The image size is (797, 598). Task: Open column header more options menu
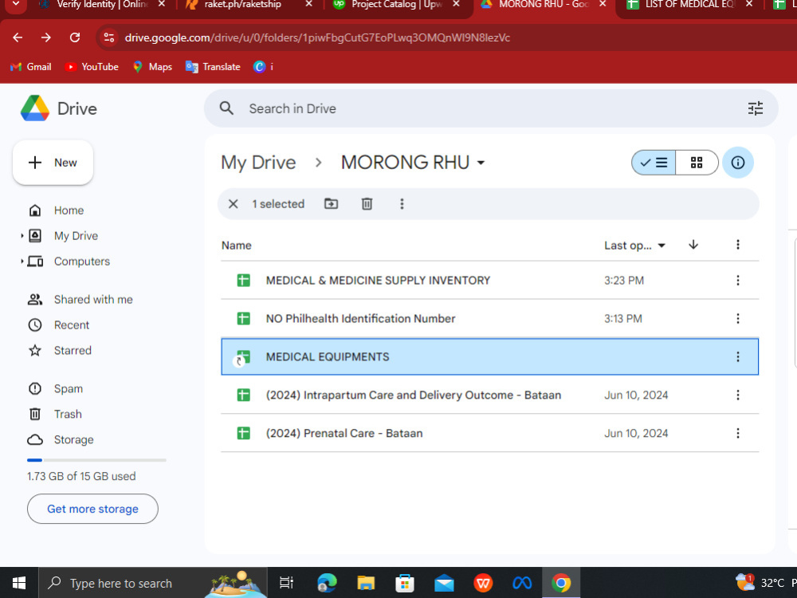(x=737, y=245)
